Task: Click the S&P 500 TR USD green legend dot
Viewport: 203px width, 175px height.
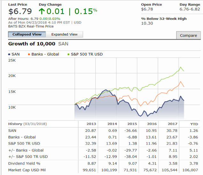Action: [x=69, y=54]
